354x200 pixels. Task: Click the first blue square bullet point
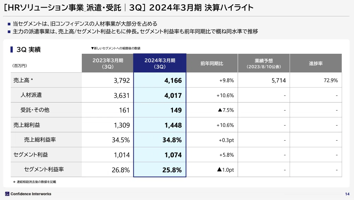[9, 24]
